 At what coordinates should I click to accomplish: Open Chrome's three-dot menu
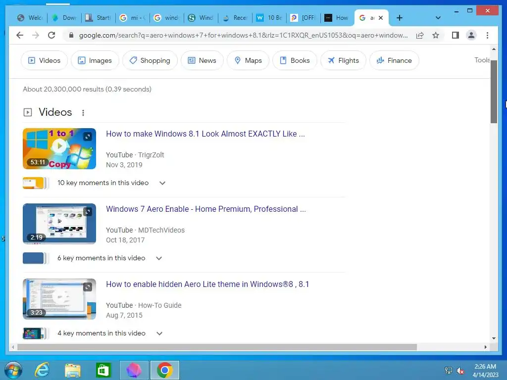coord(487,35)
